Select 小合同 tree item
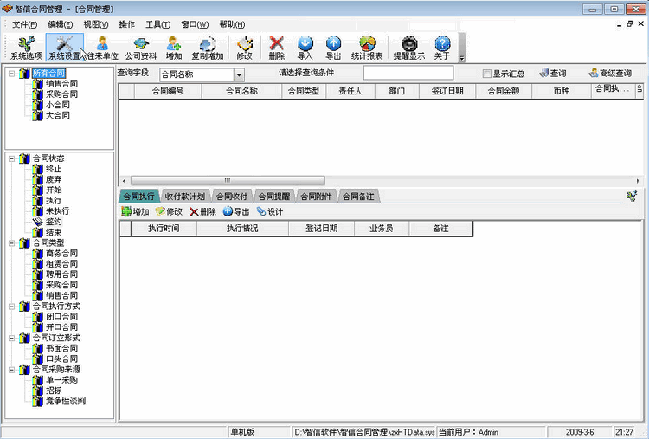The height and width of the screenshot is (439, 649). (x=57, y=105)
